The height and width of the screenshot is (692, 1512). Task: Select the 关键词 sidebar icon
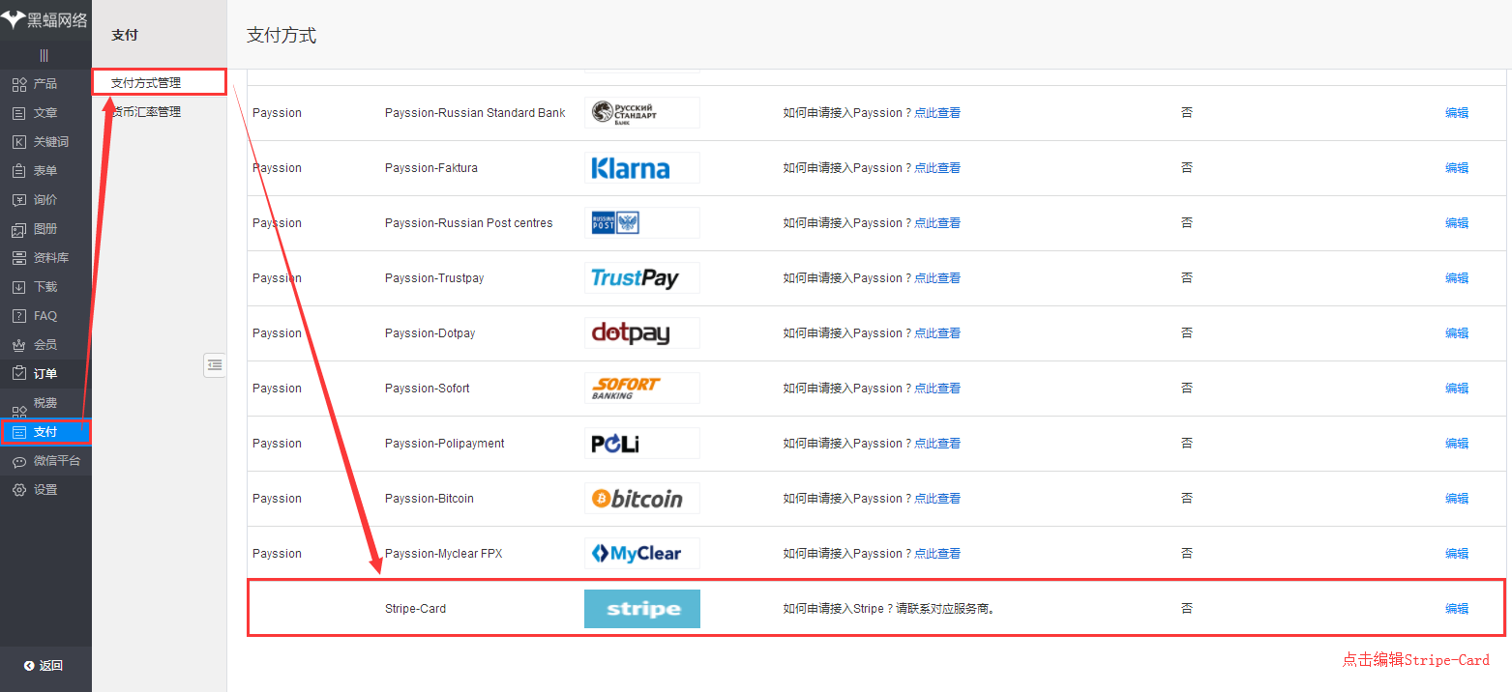coord(19,142)
